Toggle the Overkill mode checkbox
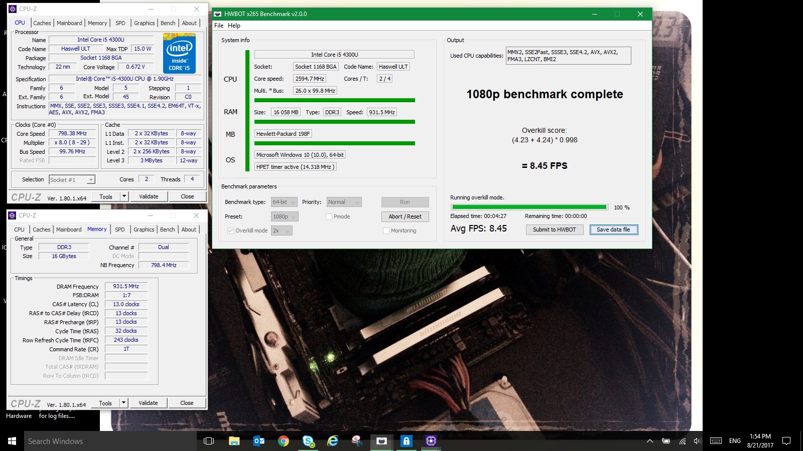803x451 pixels. point(230,231)
